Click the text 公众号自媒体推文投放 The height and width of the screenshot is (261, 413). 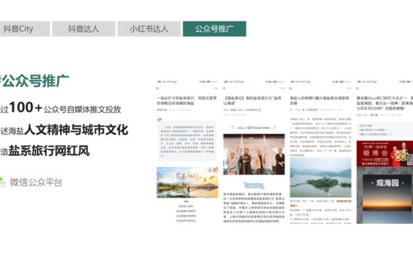pos(83,109)
